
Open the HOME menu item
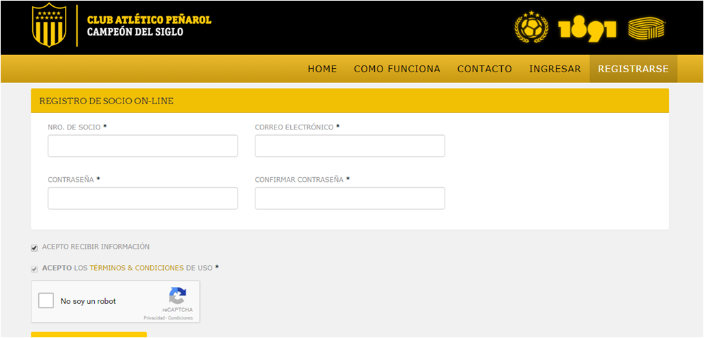point(322,69)
